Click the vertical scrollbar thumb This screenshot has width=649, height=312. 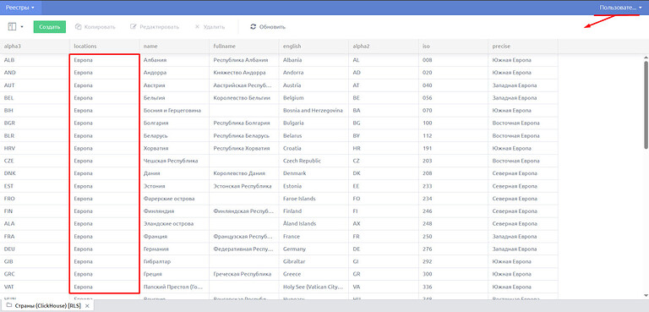click(646, 104)
